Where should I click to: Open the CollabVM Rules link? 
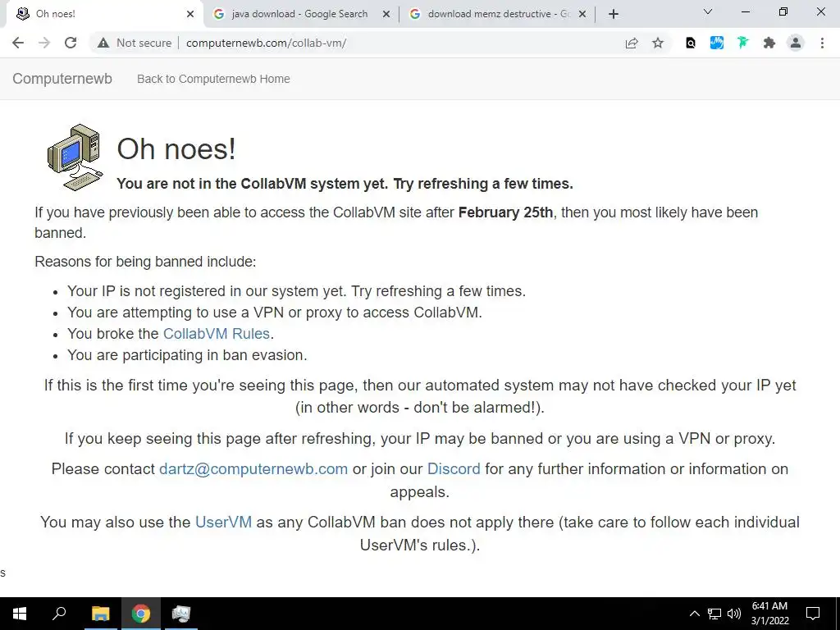[217, 333]
